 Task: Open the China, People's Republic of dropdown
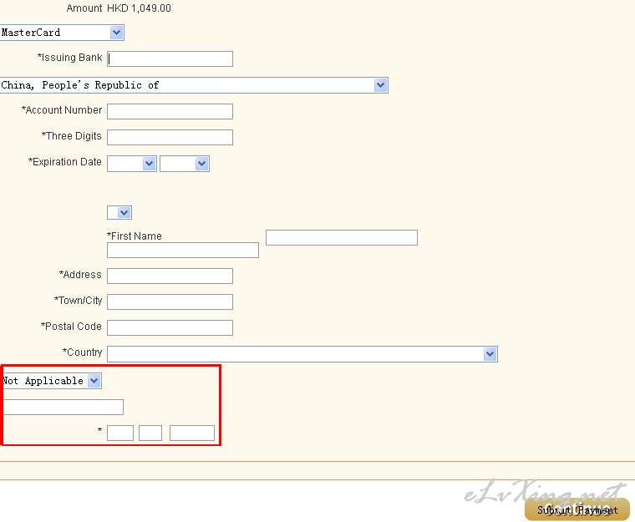coord(194,85)
